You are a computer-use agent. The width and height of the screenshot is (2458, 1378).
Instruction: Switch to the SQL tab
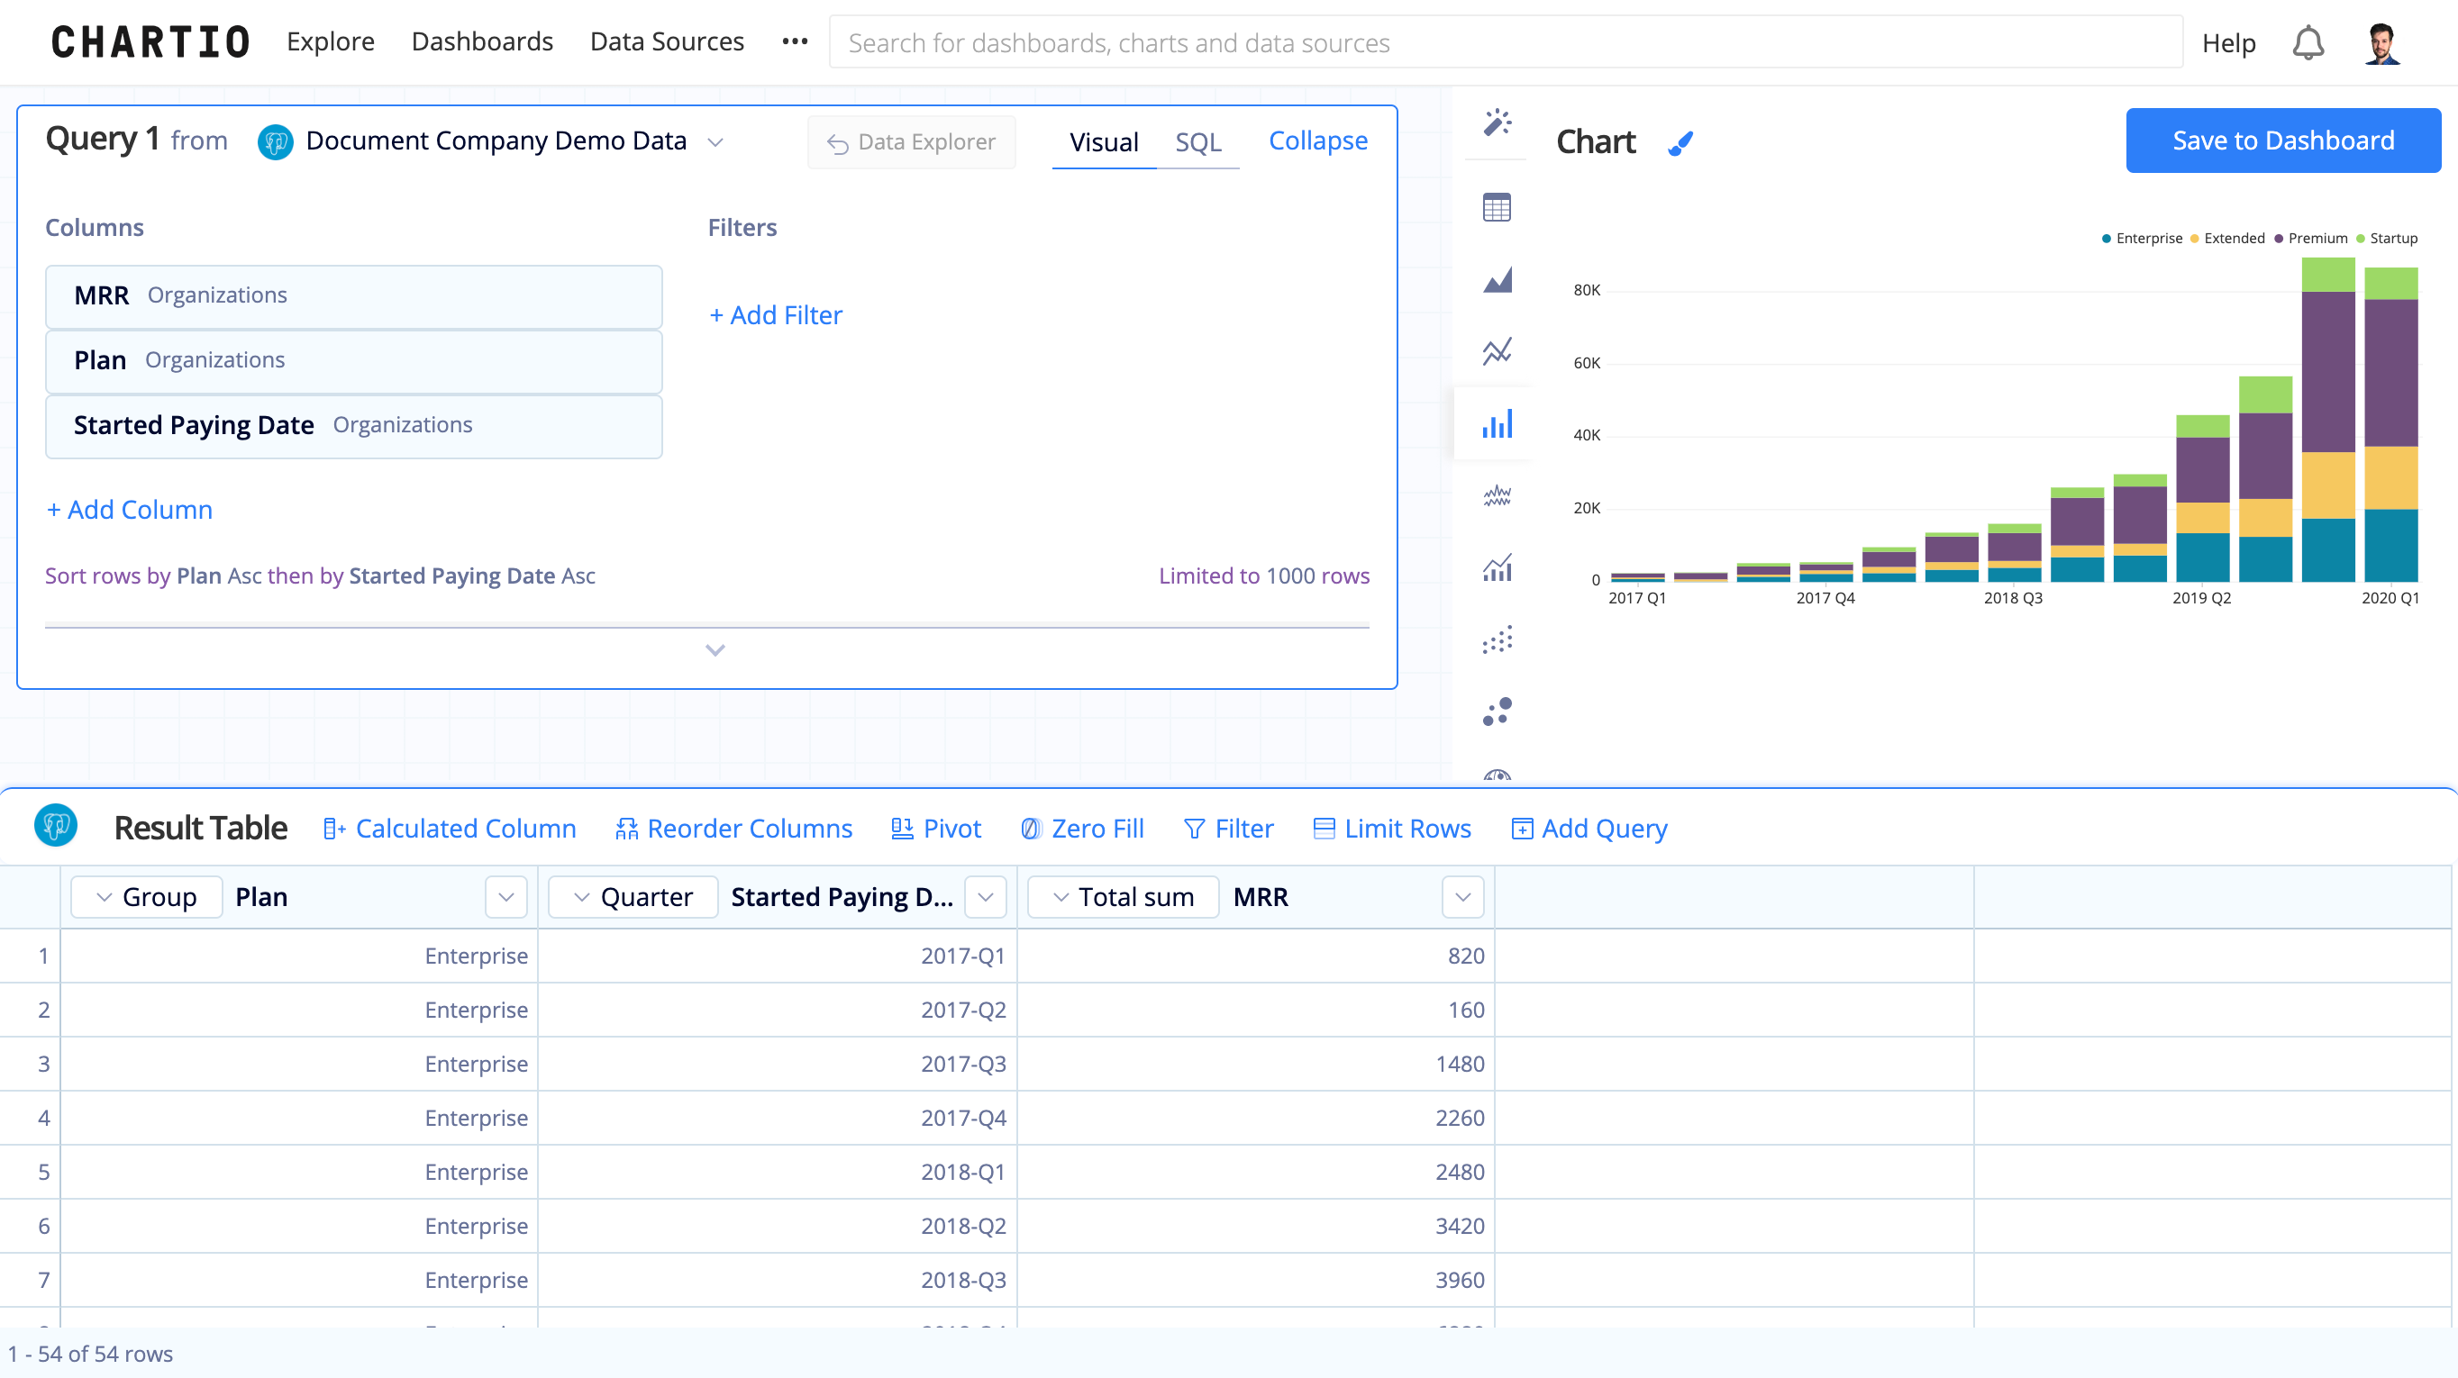[1197, 143]
